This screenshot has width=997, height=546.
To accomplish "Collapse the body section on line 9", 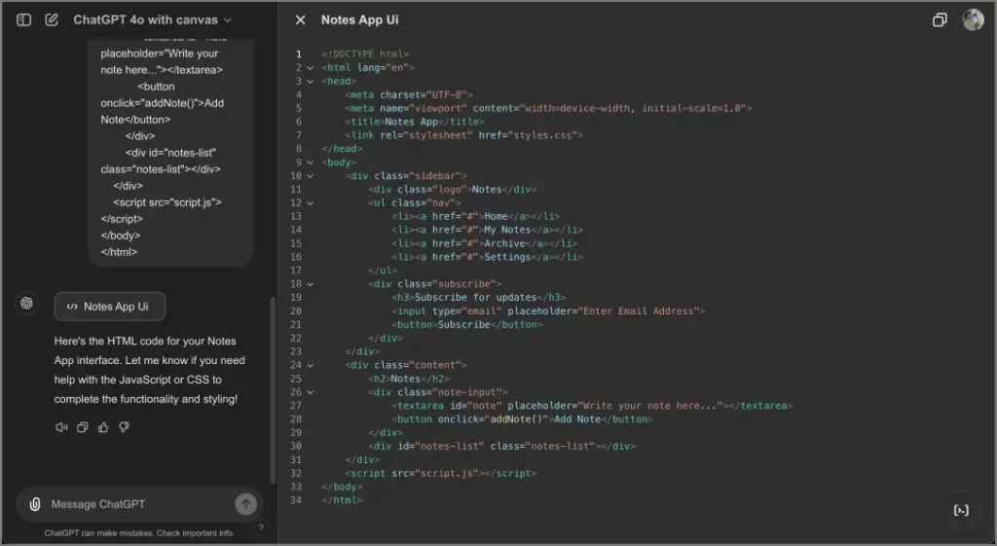I will tap(311, 163).
